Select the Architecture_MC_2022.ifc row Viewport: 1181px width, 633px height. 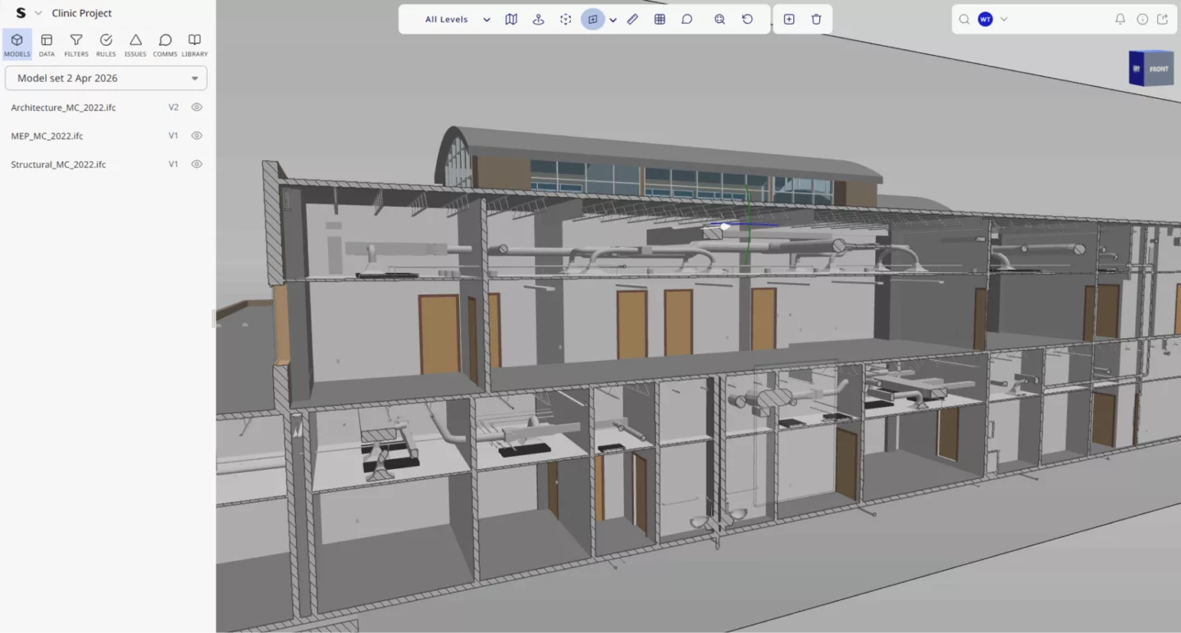point(106,107)
